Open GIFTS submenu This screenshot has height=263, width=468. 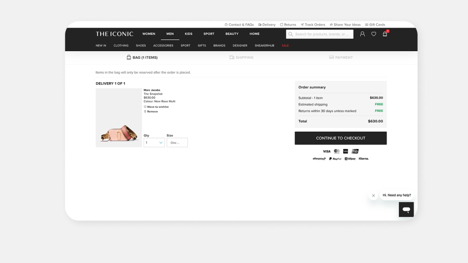[x=202, y=46]
